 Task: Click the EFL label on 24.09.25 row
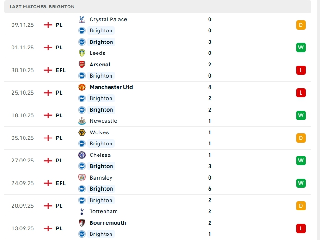(61, 183)
